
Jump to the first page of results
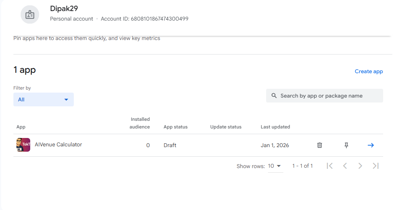330,166
